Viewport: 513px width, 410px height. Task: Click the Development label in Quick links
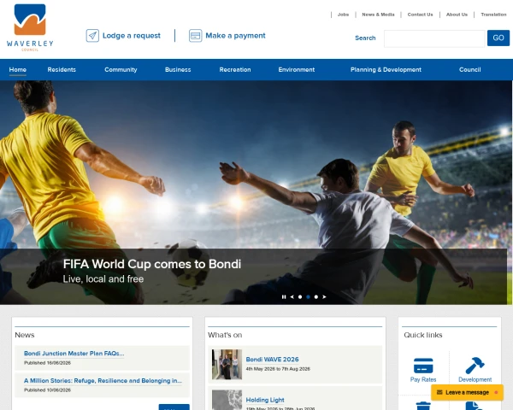click(x=475, y=379)
